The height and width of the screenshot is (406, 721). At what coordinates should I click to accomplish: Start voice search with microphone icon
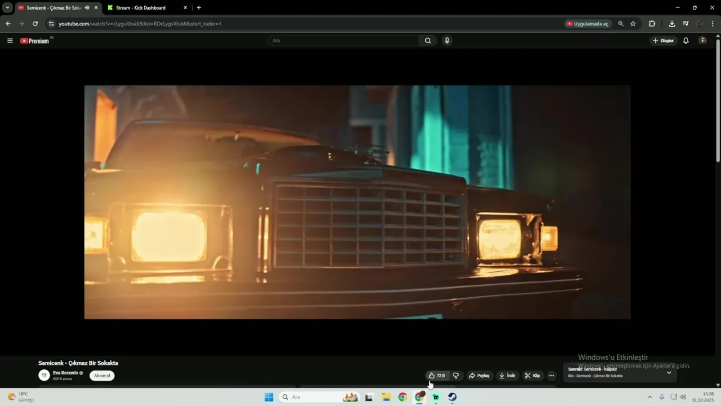(447, 41)
